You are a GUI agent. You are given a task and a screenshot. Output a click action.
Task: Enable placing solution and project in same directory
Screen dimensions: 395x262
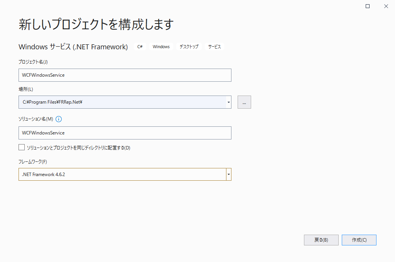pyautogui.click(x=22, y=147)
